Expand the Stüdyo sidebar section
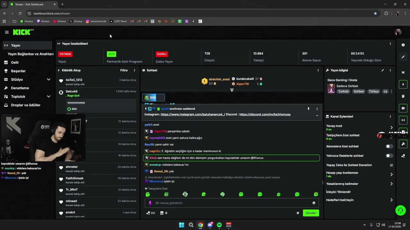Viewport: 410px width, 230px height. 49,80
